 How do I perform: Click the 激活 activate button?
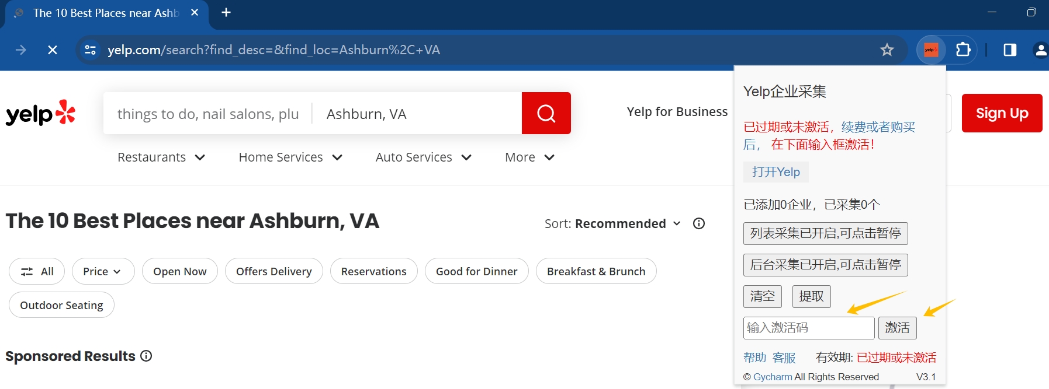click(897, 328)
